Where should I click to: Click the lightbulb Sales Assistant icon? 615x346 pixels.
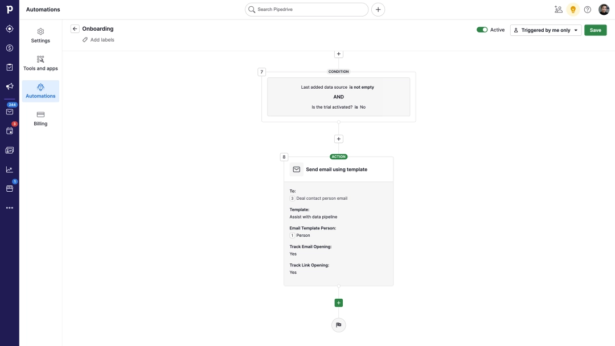[x=573, y=10]
